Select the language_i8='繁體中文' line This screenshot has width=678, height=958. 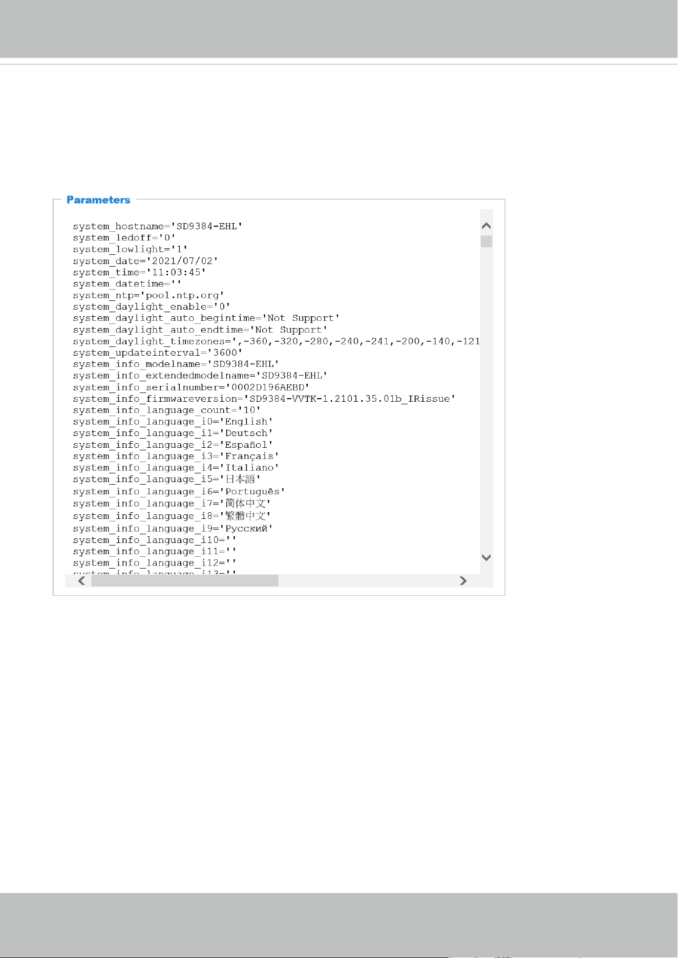click(x=172, y=516)
